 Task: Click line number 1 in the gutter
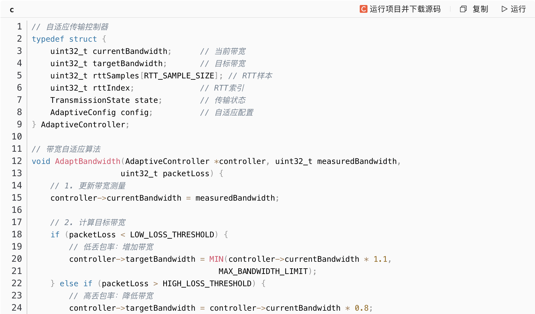point(19,27)
